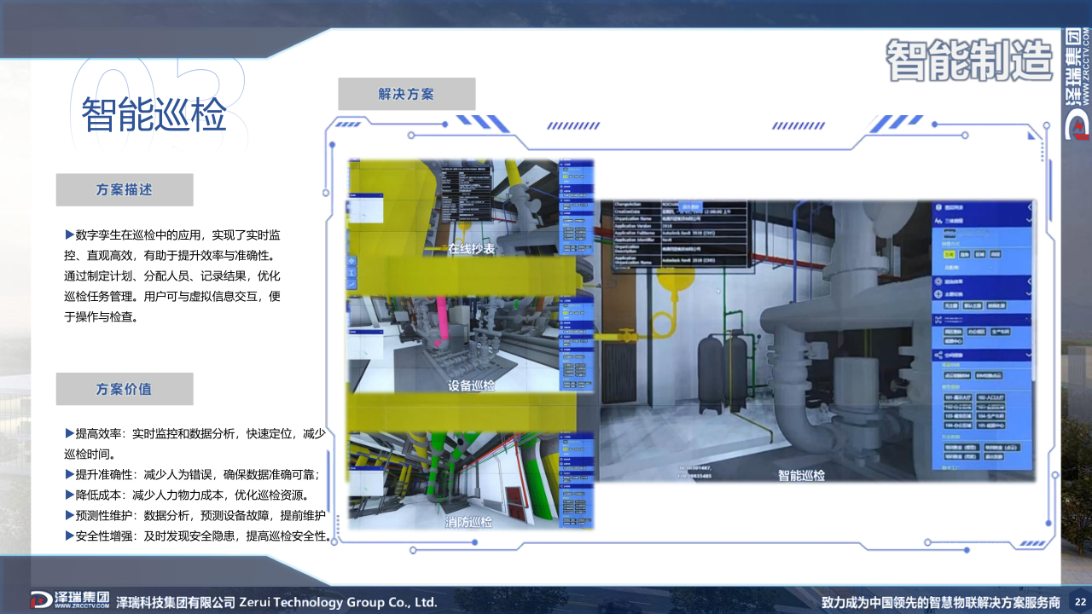
Task: Click the circled plus icon in the side panel
Action: [938, 293]
